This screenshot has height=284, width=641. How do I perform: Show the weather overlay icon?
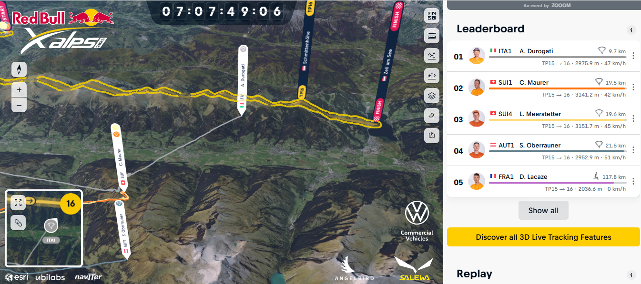click(432, 116)
